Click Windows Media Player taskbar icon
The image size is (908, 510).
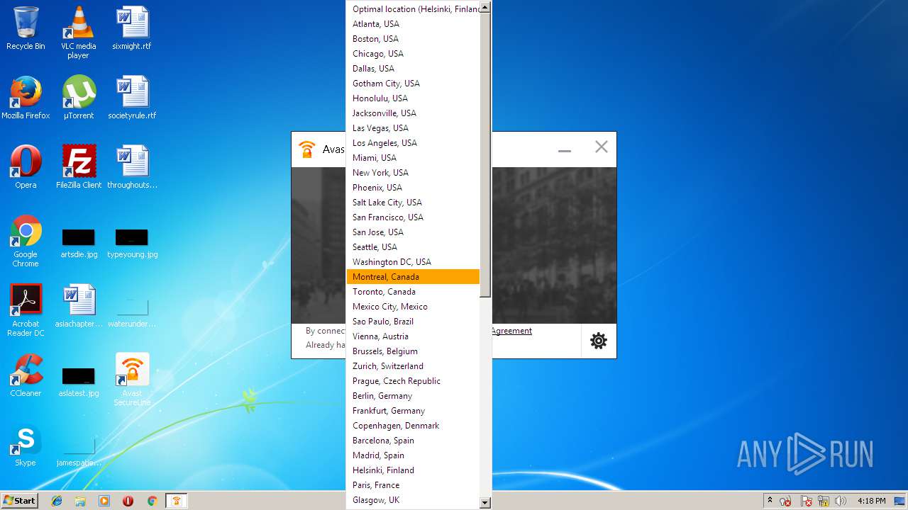click(x=104, y=501)
